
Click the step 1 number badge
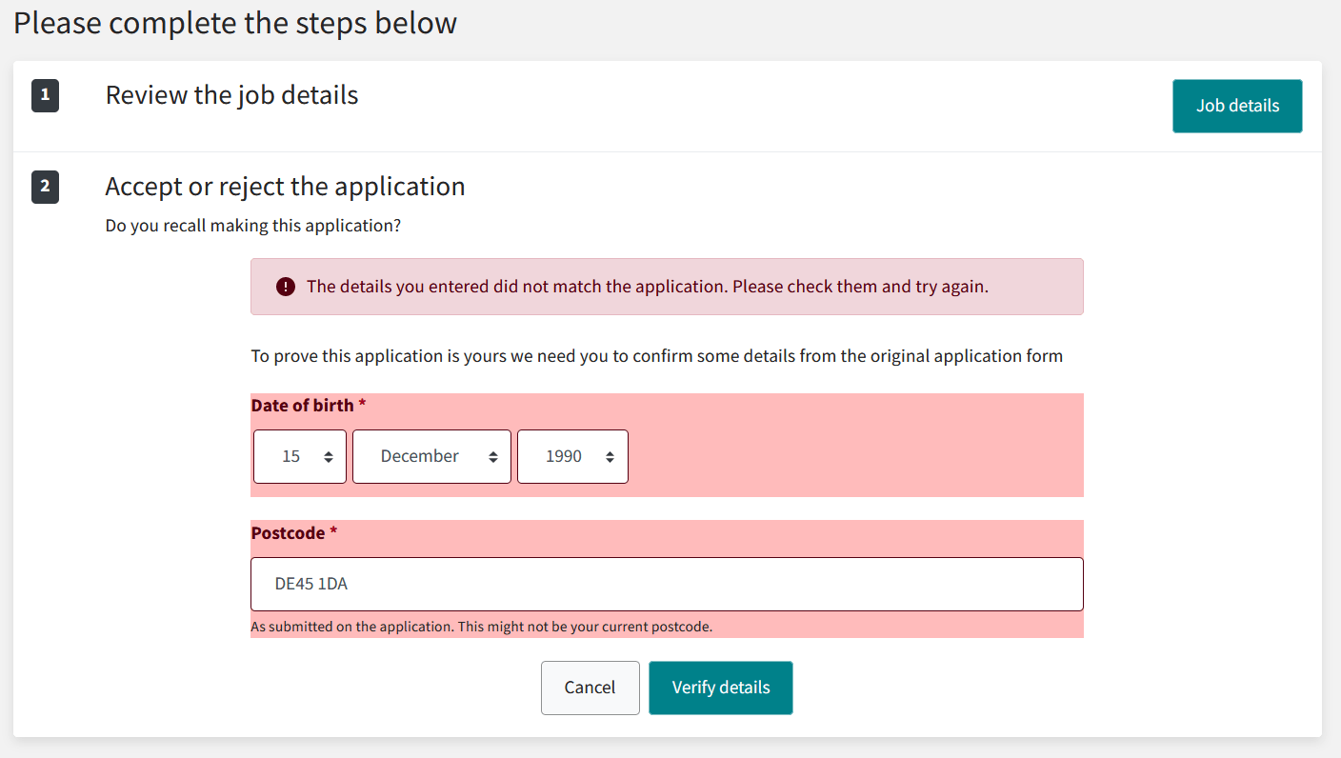coord(45,96)
